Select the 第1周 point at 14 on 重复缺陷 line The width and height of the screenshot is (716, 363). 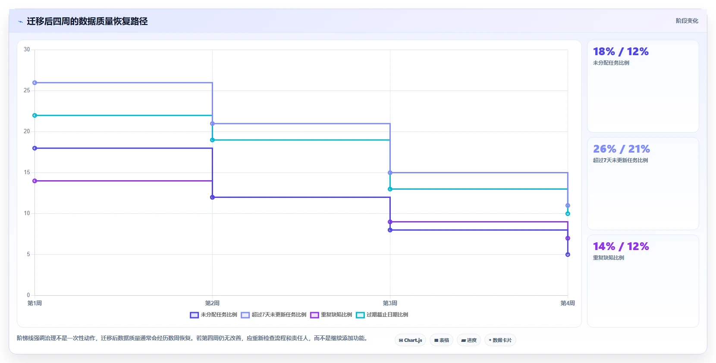pyautogui.click(x=35, y=181)
